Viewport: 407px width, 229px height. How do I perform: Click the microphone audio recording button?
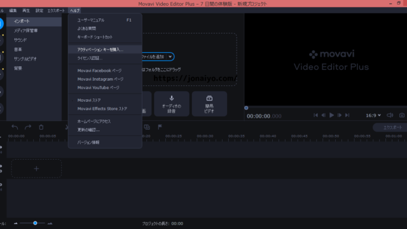click(172, 104)
